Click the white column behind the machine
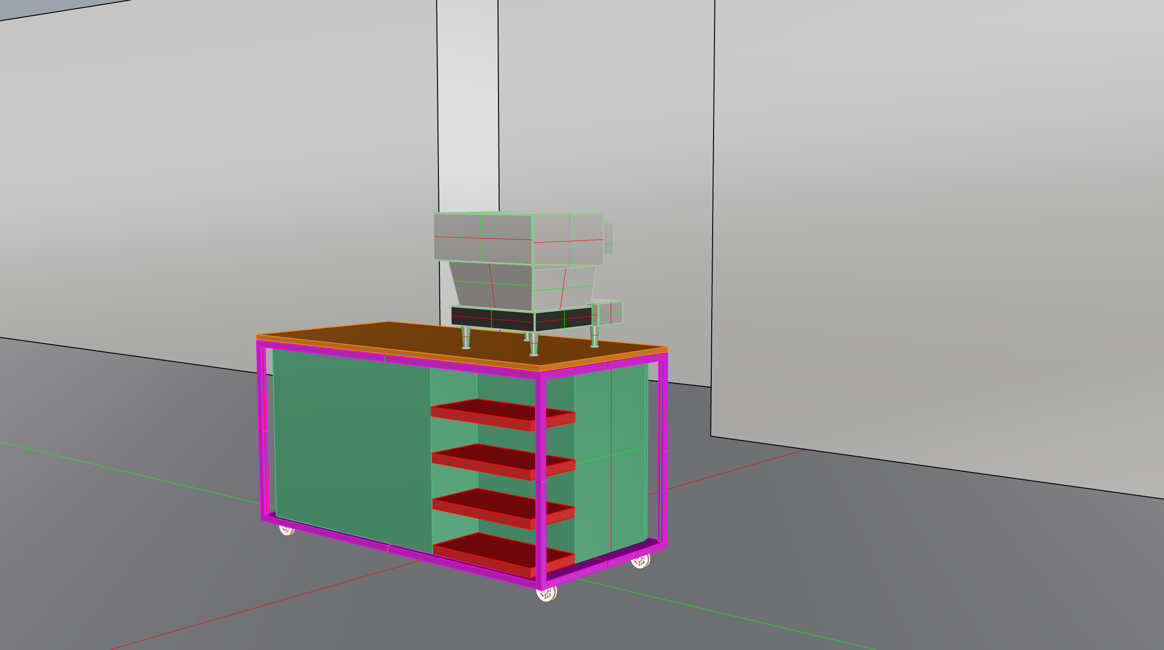 pyautogui.click(x=468, y=106)
